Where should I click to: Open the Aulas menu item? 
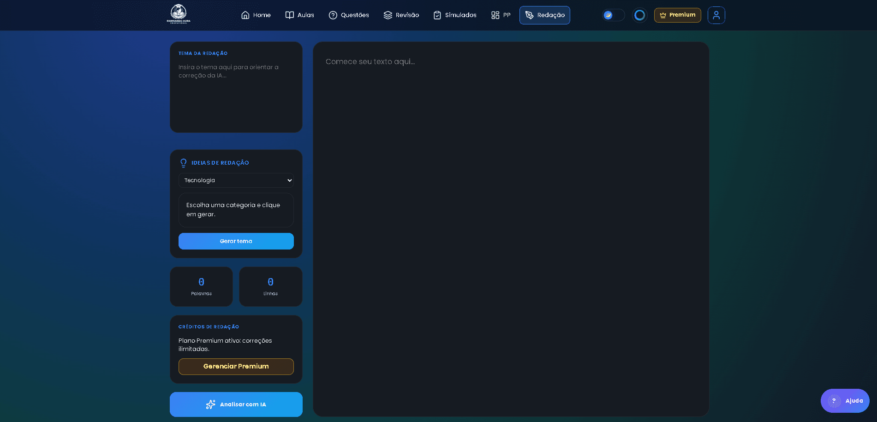pyautogui.click(x=299, y=15)
